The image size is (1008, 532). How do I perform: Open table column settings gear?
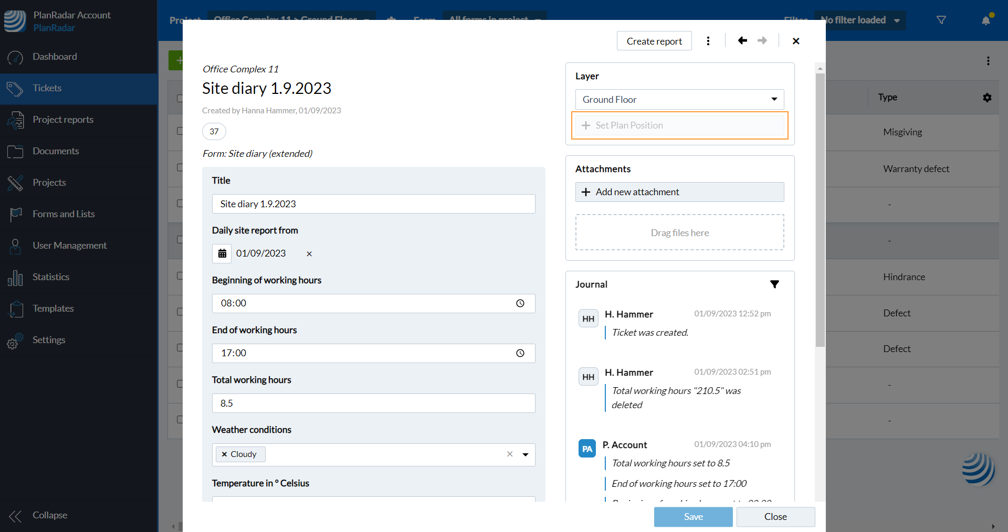(987, 98)
